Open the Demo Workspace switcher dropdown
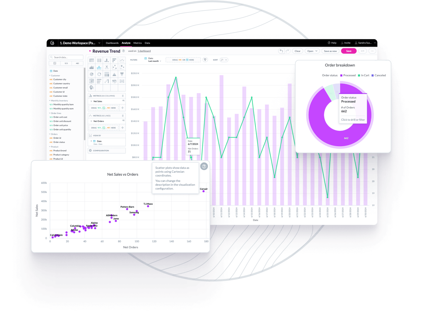The width and height of the screenshot is (422, 322). pyautogui.click(x=80, y=43)
